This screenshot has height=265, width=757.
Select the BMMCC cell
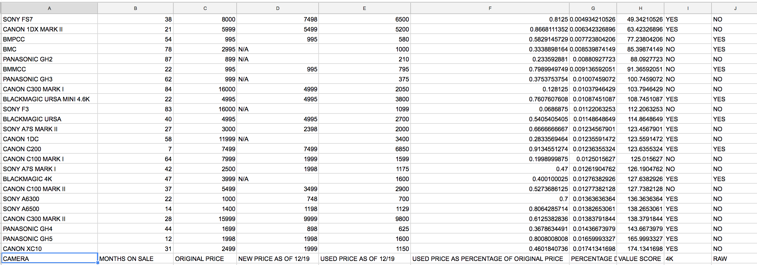49,69
